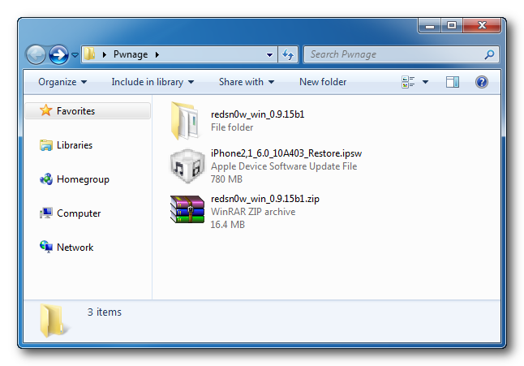Image resolution: width=524 pixels, height=366 pixels.
Task: Close the Pwnage window
Action: [x=482, y=25]
